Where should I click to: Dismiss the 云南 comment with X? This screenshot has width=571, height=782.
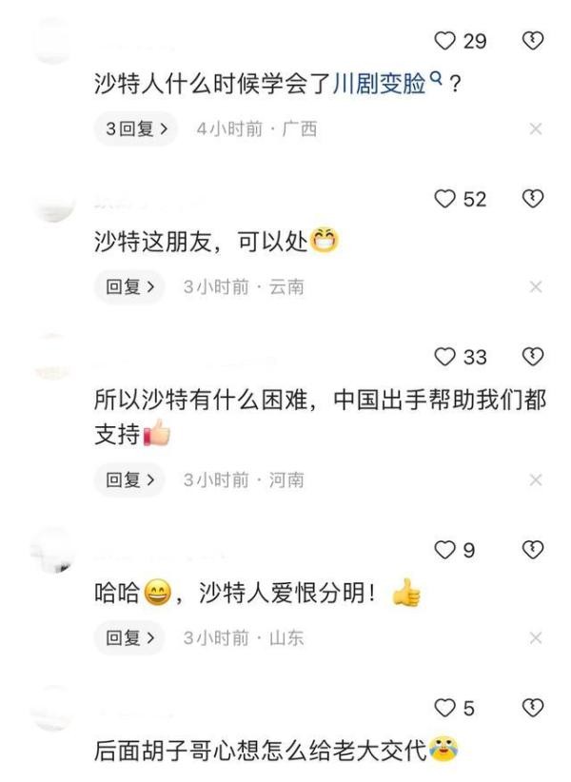[x=536, y=286]
